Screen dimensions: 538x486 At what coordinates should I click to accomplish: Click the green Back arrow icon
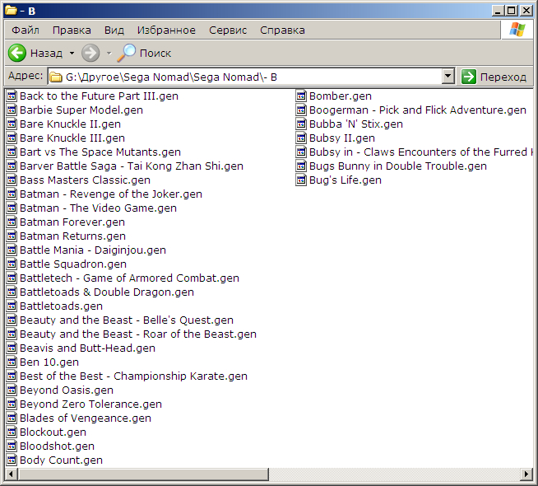17,53
